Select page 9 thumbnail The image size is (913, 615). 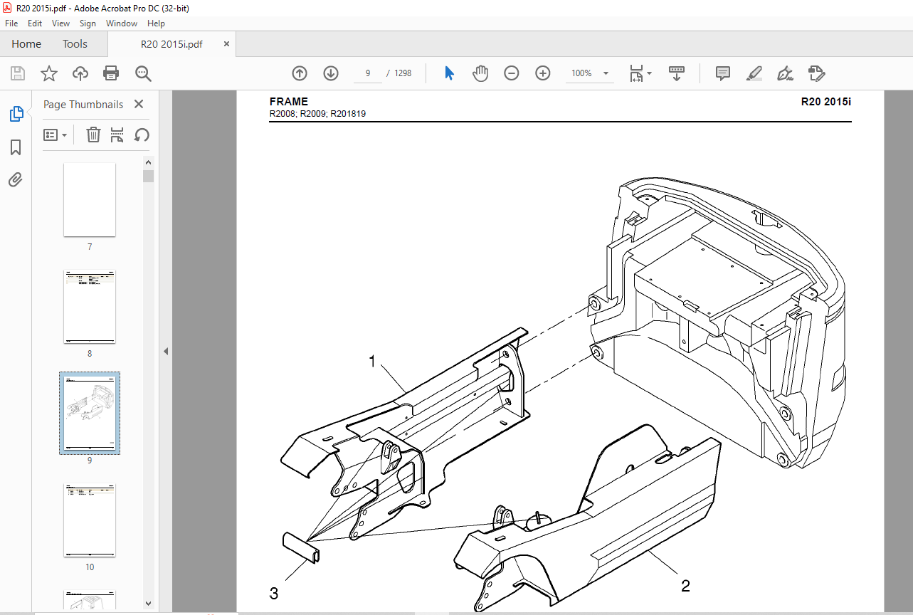point(90,413)
